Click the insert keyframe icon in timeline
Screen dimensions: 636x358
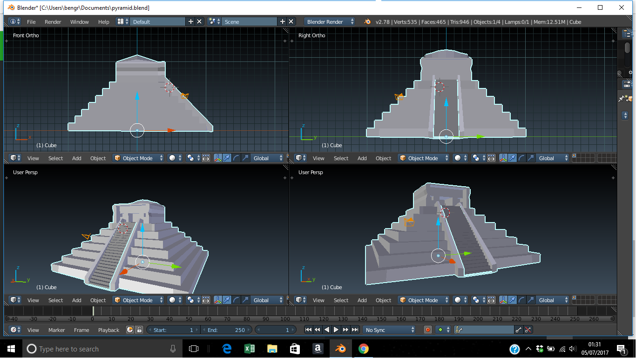coord(519,330)
